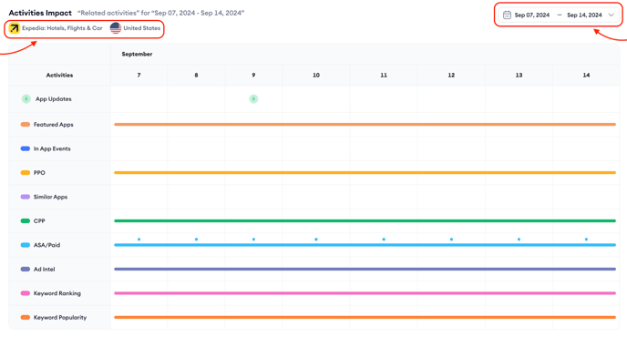Toggle the PPO activity legend
This screenshot has width=627, height=337.
click(33, 173)
